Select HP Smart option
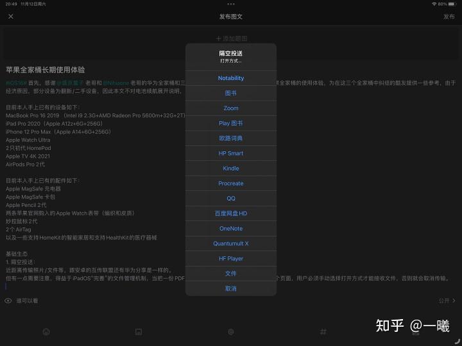Screen dimensions: 462x346 [231, 153]
